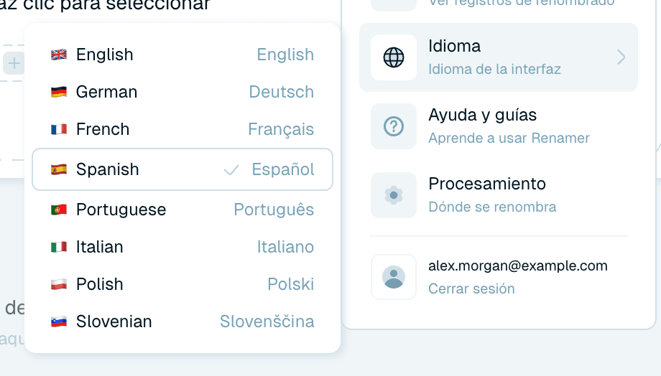Click the alex.morgan@example.com account email
661x376 pixels.
(x=518, y=266)
